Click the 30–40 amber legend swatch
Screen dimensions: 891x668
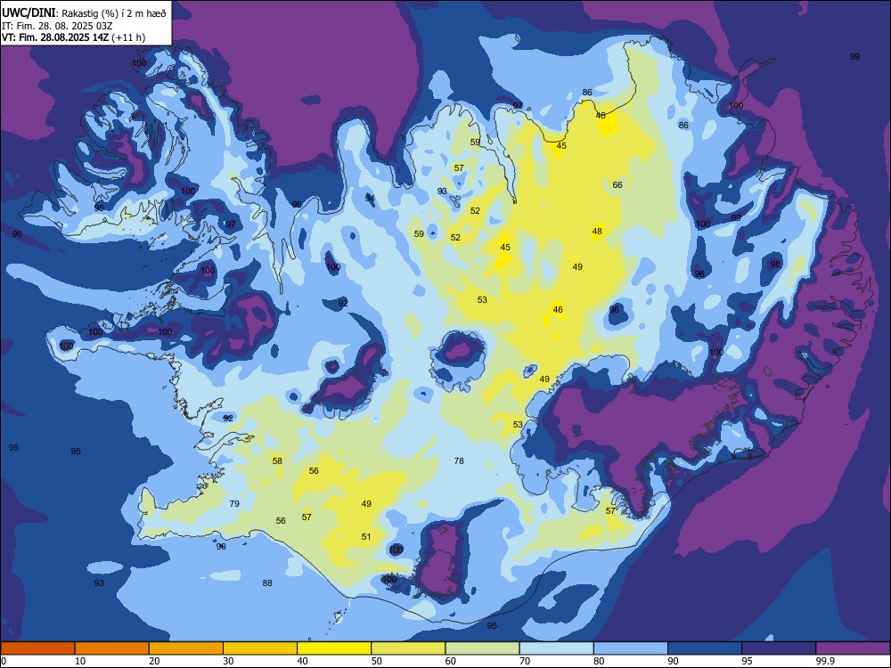260,648
